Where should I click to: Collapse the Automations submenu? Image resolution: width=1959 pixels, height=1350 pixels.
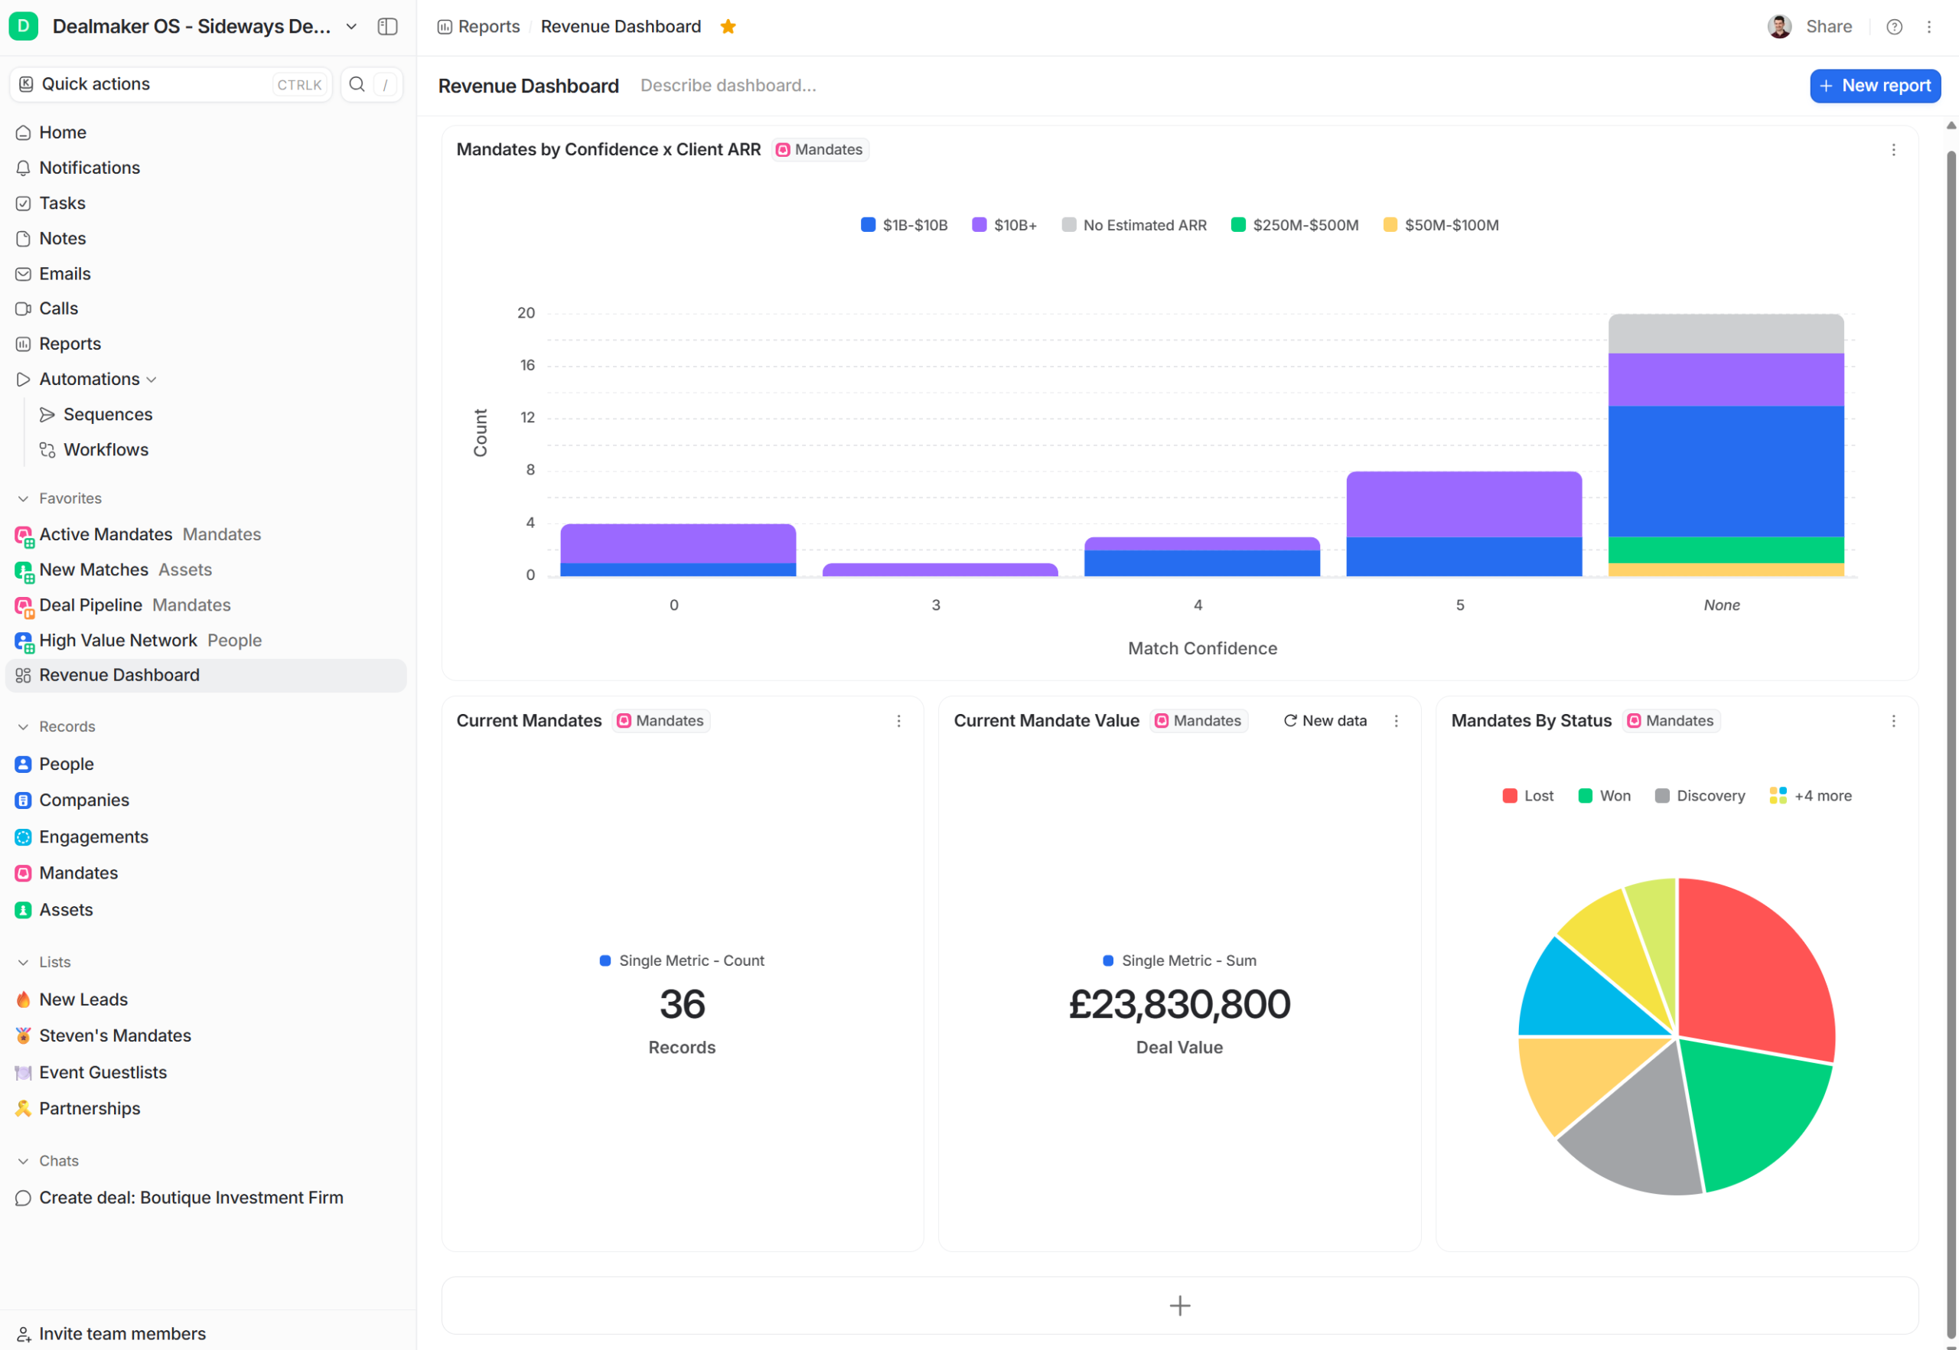coord(152,380)
